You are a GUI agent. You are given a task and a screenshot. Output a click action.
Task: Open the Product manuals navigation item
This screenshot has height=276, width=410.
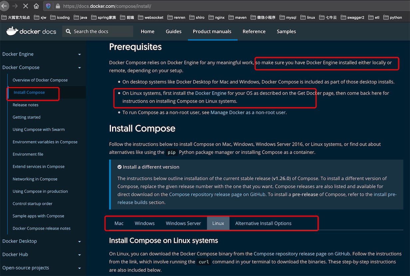[x=212, y=31]
